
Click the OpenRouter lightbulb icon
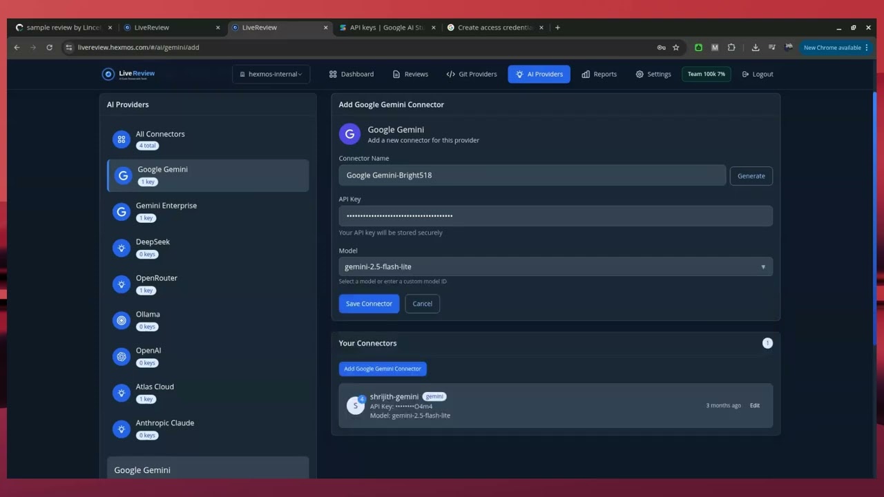[122, 284]
